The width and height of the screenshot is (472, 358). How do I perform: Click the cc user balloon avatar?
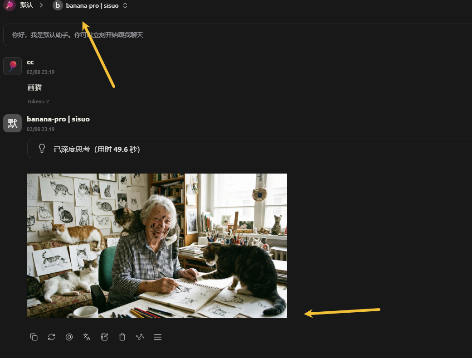[x=12, y=66]
